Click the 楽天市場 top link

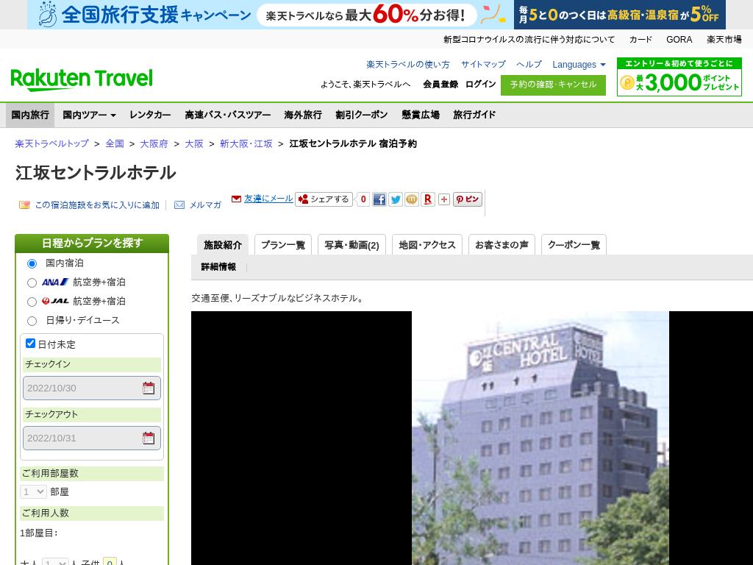click(724, 40)
